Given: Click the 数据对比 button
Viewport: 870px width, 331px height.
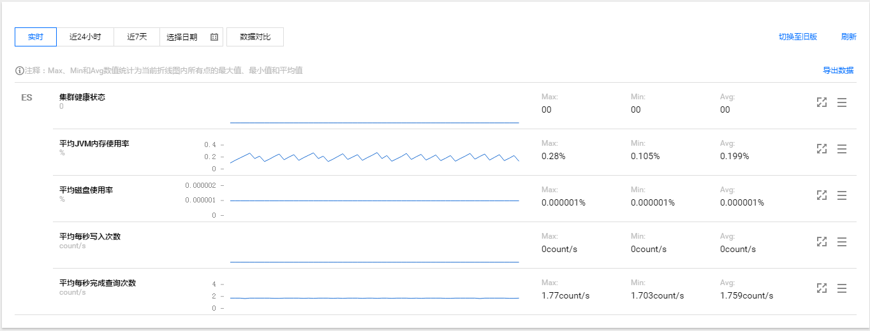Looking at the screenshot, I should click(255, 37).
